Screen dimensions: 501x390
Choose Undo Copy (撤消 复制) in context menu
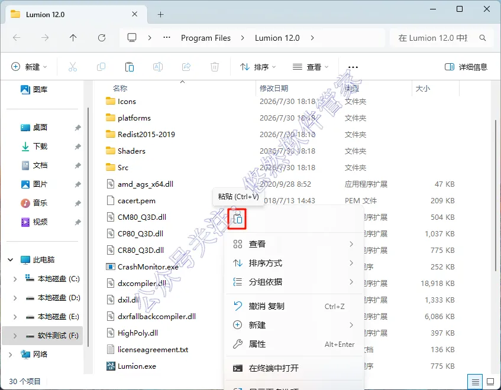(293, 306)
